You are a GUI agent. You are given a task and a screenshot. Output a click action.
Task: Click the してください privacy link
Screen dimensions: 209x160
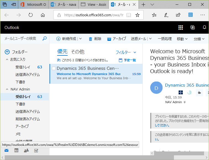tap(162, 125)
